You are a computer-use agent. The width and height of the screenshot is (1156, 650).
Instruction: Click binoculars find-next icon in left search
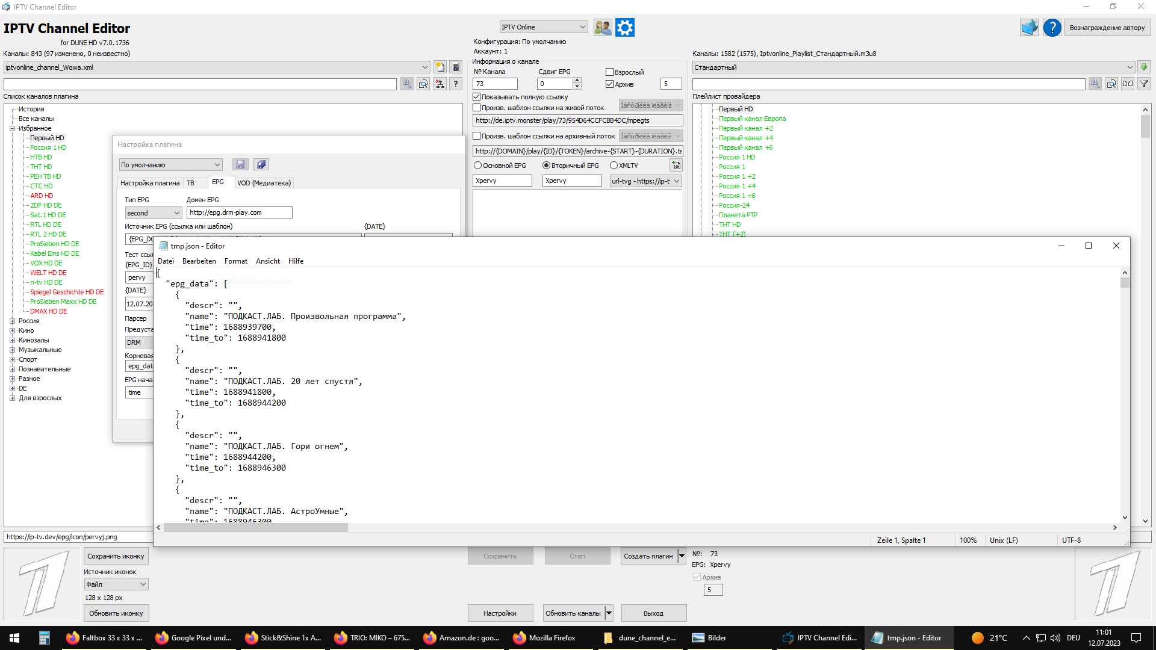(x=407, y=84)
